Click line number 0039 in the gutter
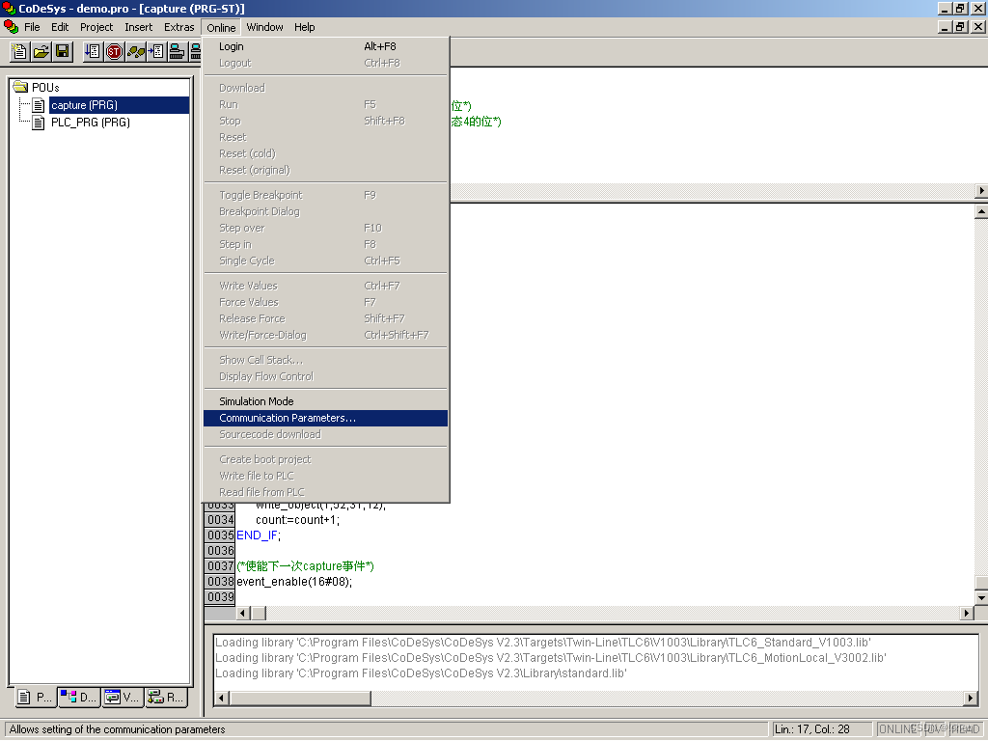Screen dimensions: 988x741 pos(221,596)
